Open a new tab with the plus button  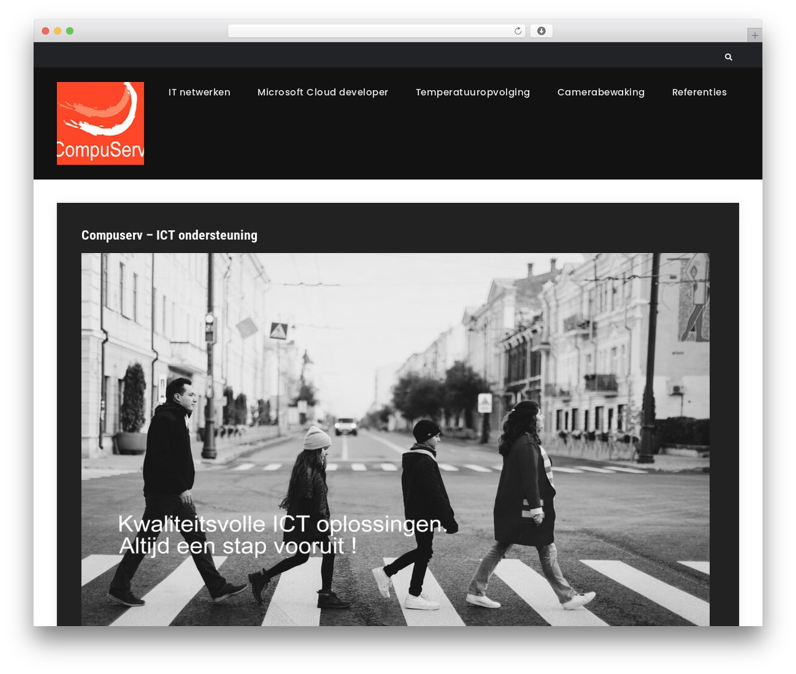coord(754,35)
